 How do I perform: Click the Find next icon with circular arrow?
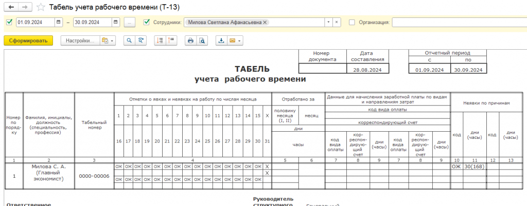[140, 41]
